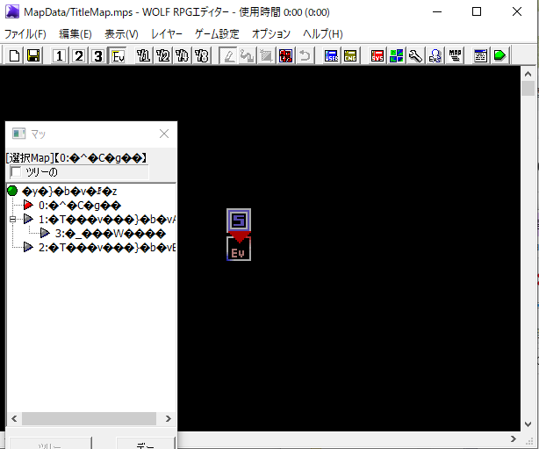
Task: Set map zoom to 1/1 scale
Action: tap(143, 55)
